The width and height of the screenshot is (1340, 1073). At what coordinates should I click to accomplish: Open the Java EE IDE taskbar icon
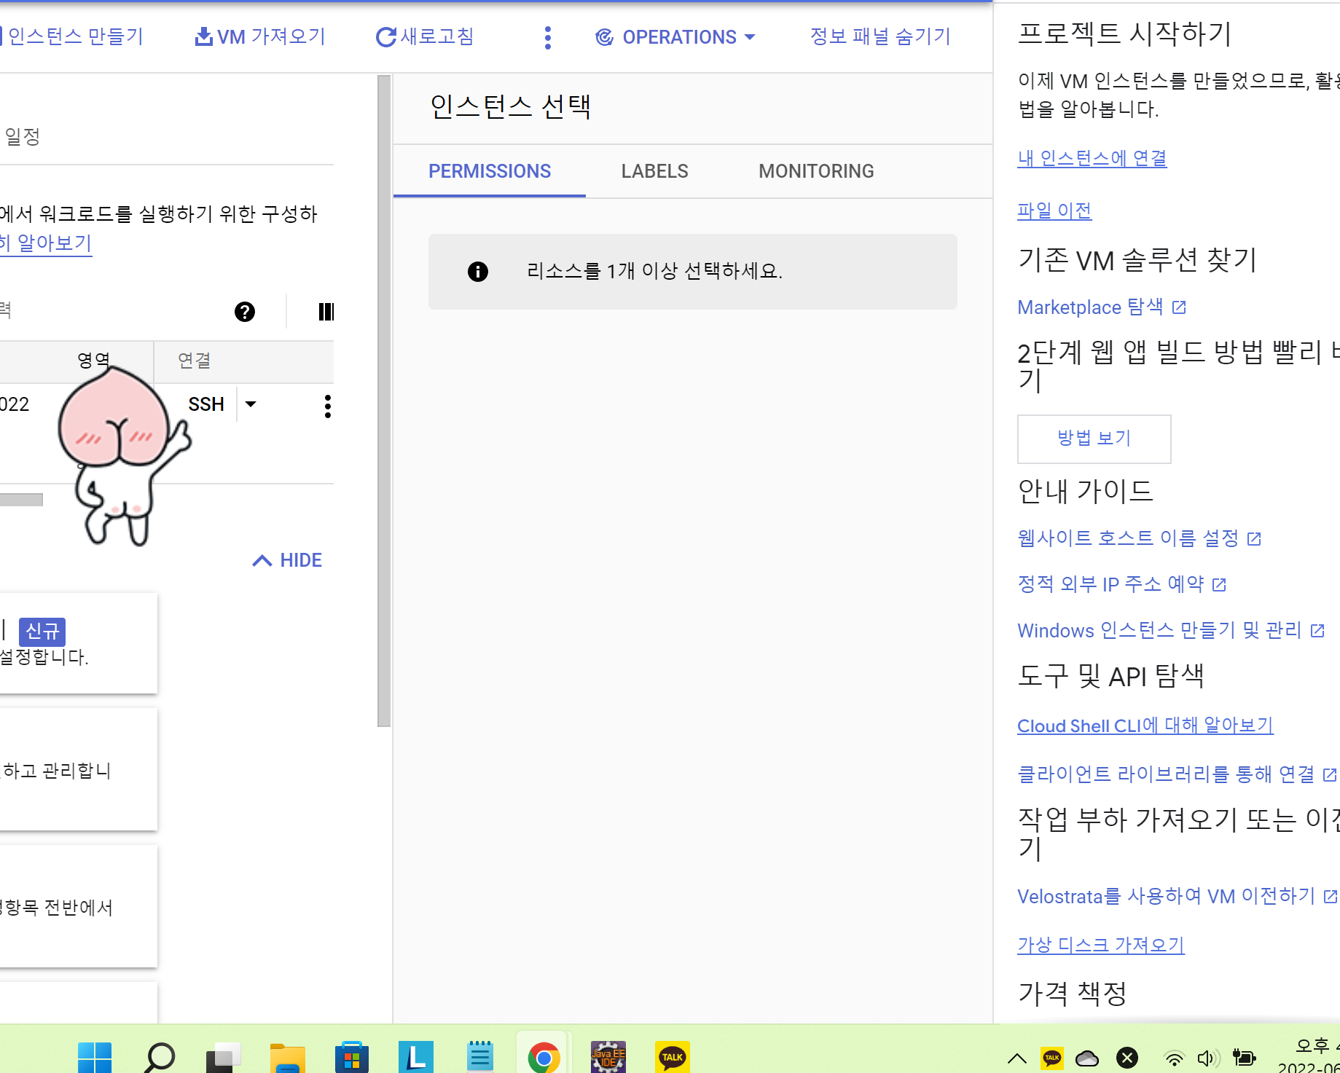(608, 1057)
